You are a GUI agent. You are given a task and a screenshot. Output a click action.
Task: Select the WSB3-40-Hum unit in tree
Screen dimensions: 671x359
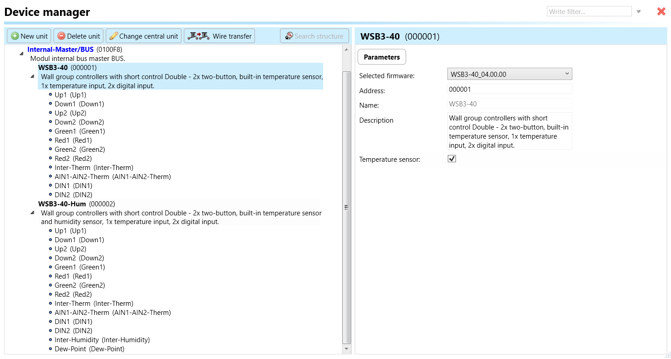tap(62, 204)
